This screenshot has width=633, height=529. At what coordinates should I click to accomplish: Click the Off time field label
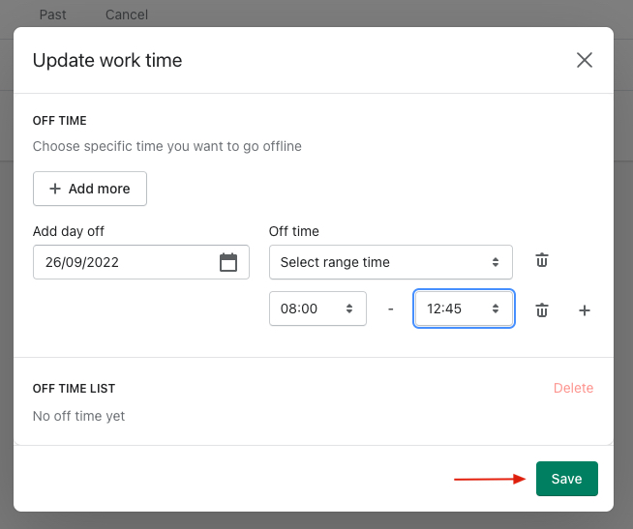[x=293, y=231]
